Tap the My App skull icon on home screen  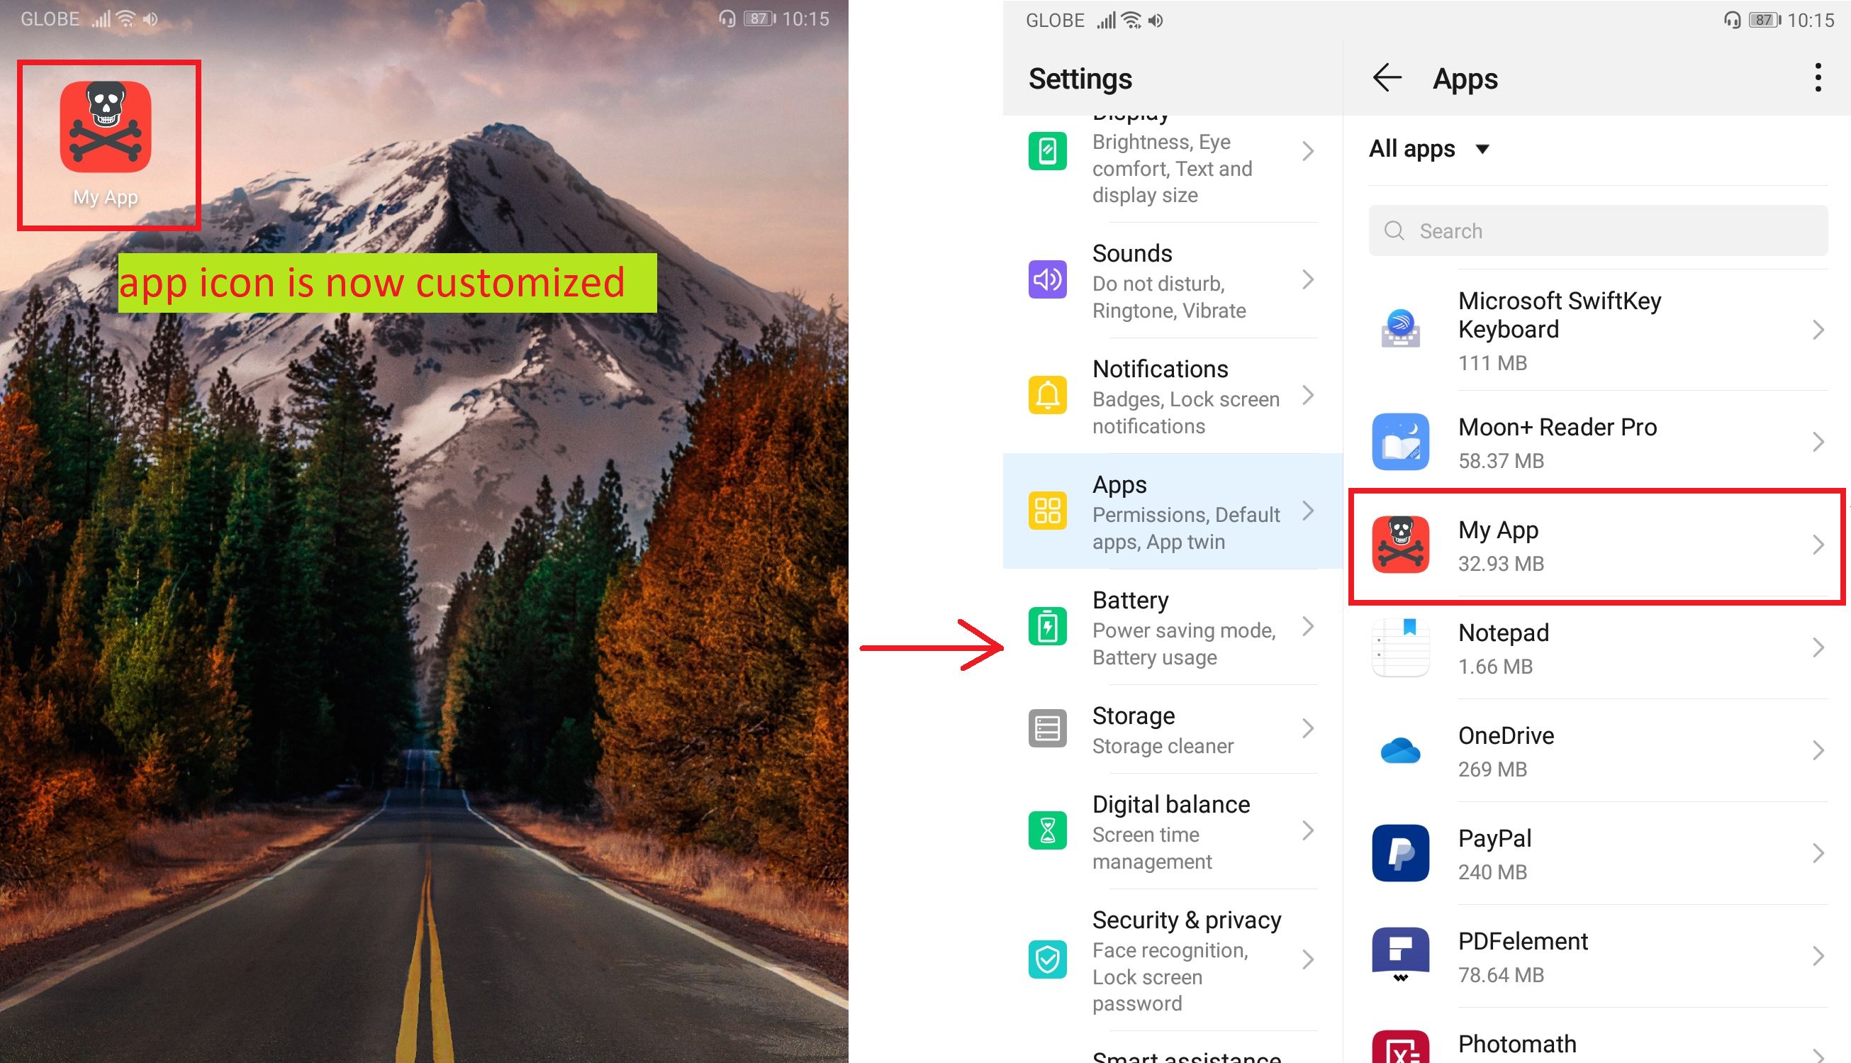tap(106, 127)
